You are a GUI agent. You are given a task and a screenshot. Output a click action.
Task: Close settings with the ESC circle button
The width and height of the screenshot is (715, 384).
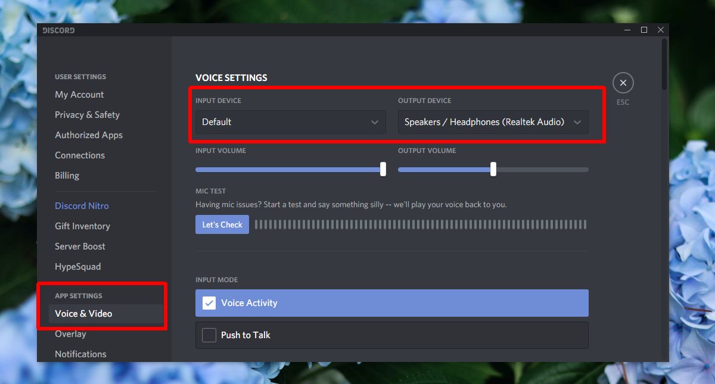623,83
